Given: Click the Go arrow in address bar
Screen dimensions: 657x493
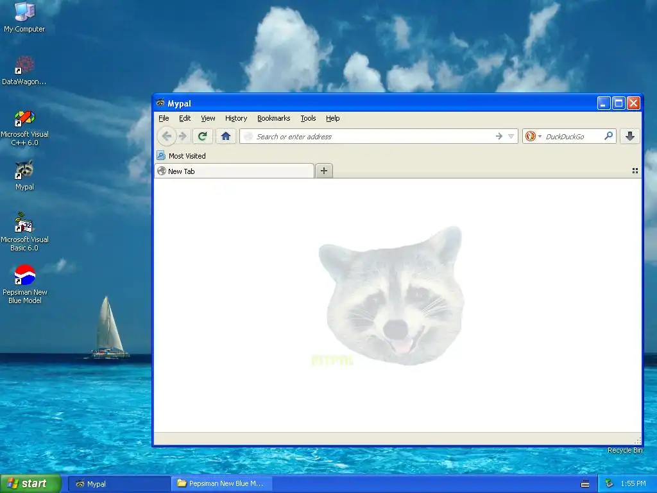Looking at the screenshot, I should [499, 136].
